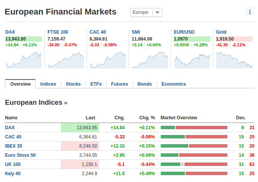Open the Gold ticker link
The width and height of the screenshot is (258, 182).
[221, 32]
